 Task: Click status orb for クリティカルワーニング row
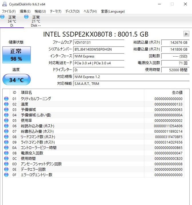pyautogui.click(x=6, y=99)
